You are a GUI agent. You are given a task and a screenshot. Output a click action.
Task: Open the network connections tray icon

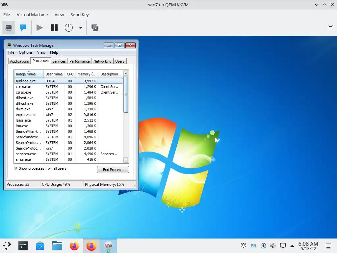(x=283, y=246)
